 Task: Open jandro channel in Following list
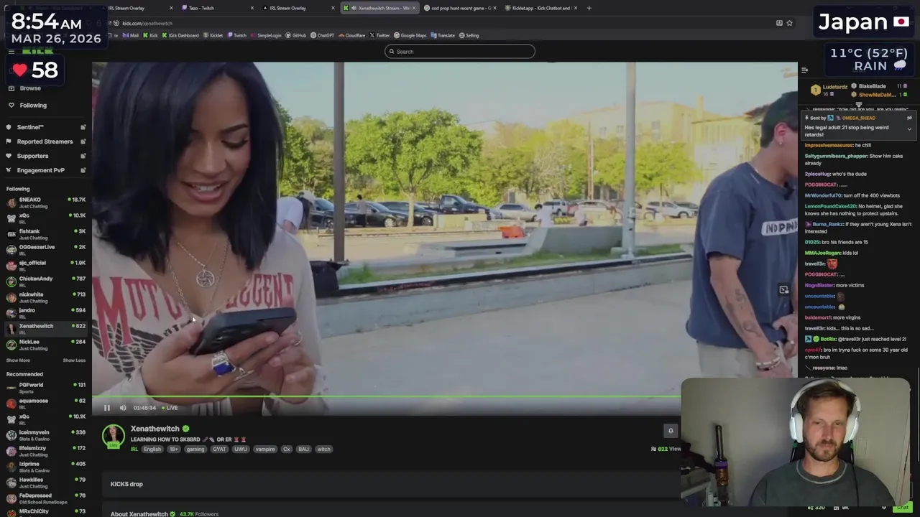point(45,313)
